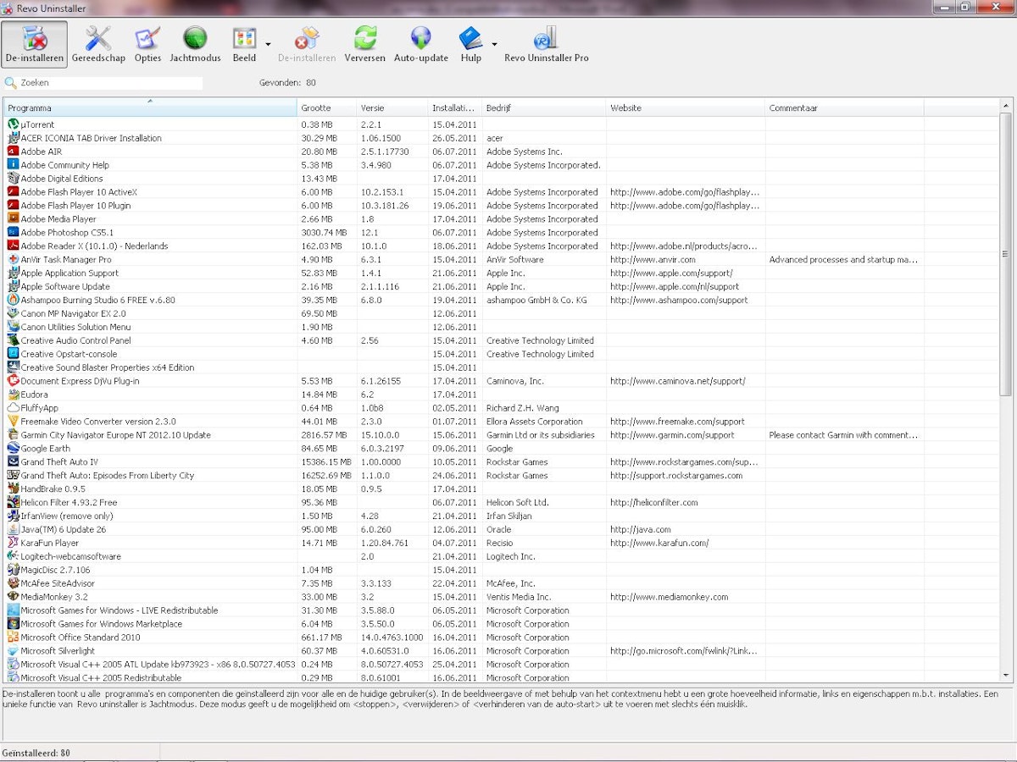Image resolution: width=1017 pixels, height=762 pixels.
Task: Sort by Bedrijf column header
Action: (x=544, y=108)
